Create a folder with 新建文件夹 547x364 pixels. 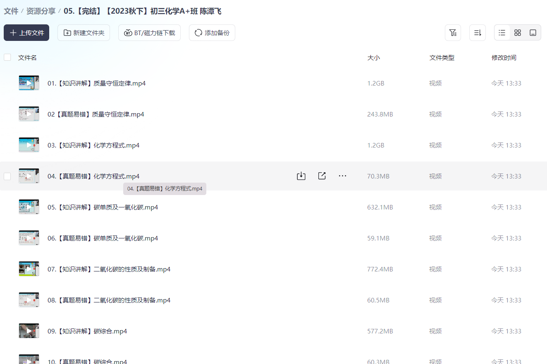coord(84,32)
